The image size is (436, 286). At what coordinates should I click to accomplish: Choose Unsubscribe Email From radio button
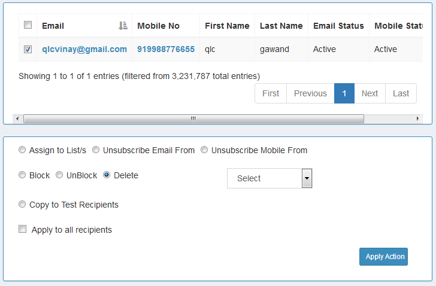pyautogui.click(x=96, y=150)
